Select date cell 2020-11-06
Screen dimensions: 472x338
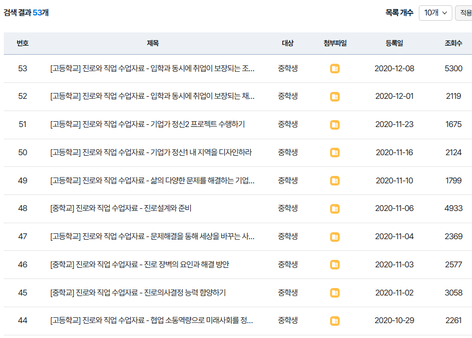394,208
